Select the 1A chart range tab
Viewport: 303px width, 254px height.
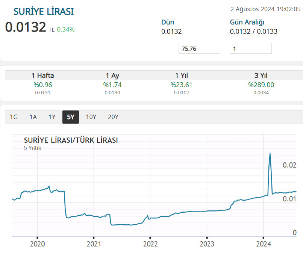point(33,117)
